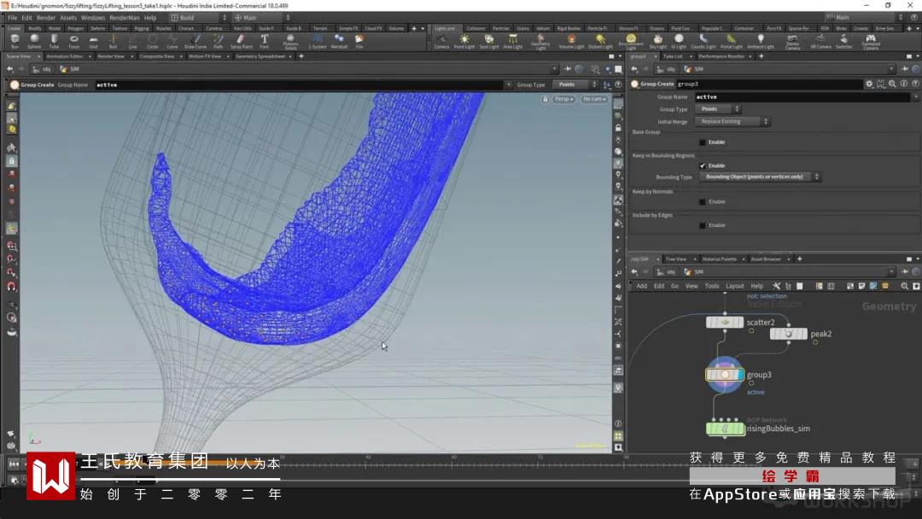Viewport: 922px width, 519px height.
Task: Open the Windows menu
Action: tap(93, 17)
